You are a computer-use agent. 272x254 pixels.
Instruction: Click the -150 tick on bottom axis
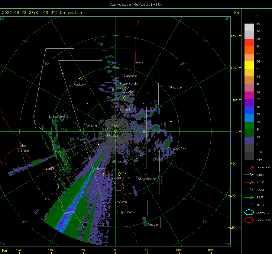click(18, 250)
